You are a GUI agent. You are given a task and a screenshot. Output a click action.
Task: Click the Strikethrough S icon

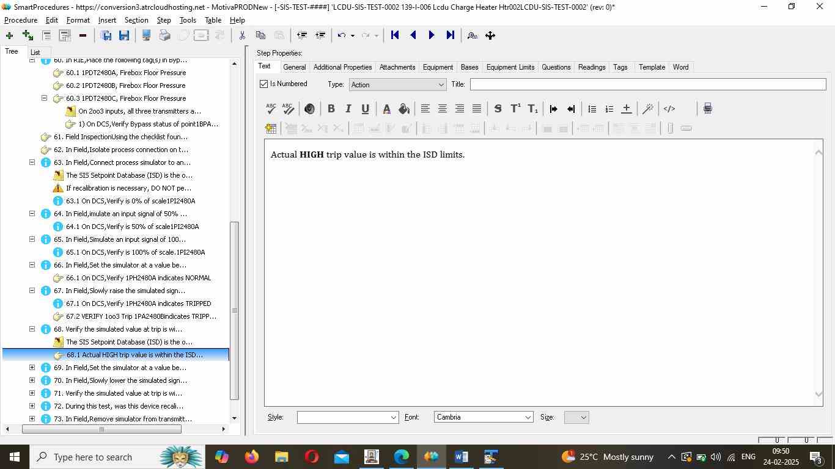click(498, 109)
